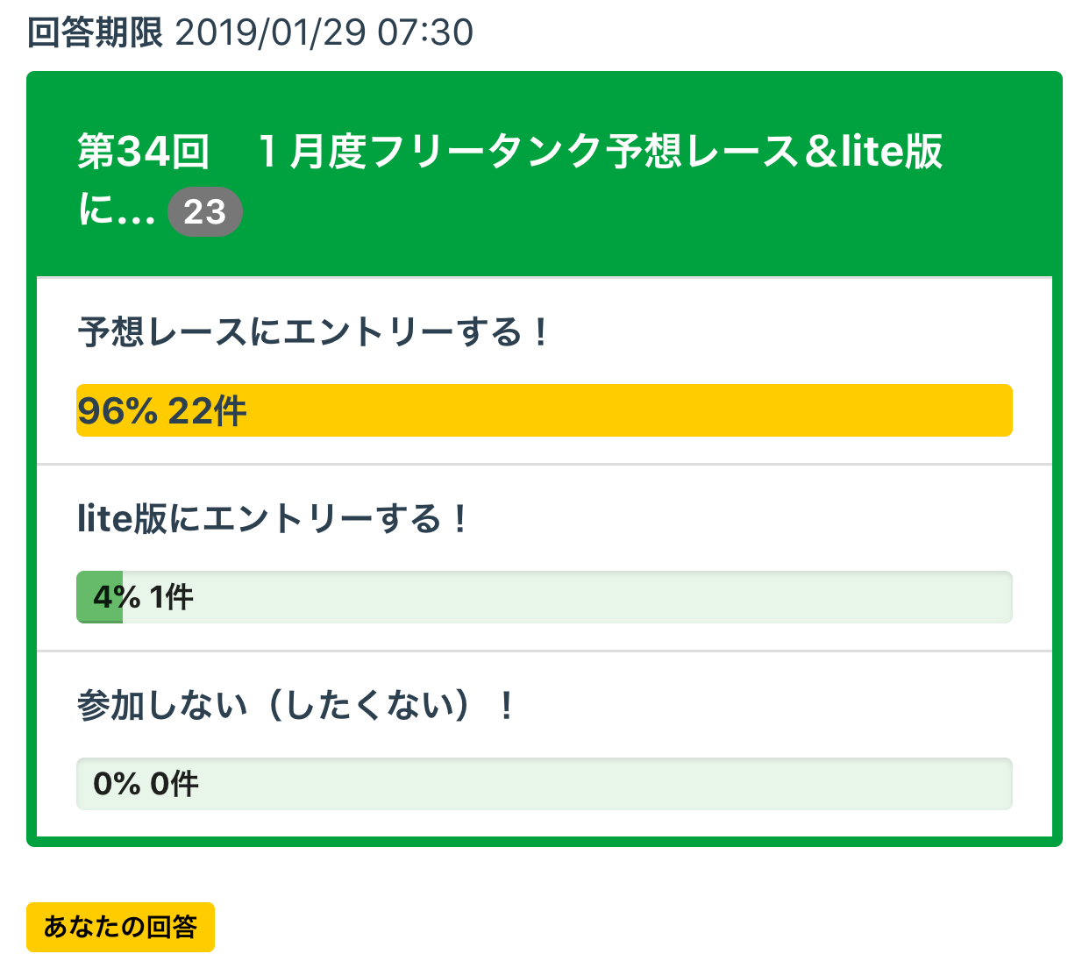1068x968 pixels.
Task: Click the "回答期限" label
Action: point(95,33)
